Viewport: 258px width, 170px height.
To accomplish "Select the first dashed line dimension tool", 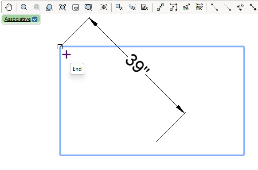I will [215, 7].
